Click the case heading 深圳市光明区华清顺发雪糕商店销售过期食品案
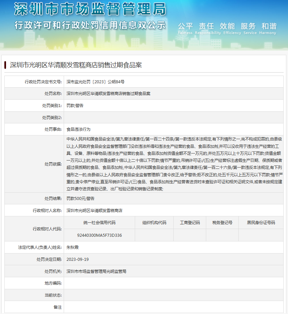This screenshot has height=315, width=288. [x=76, y=65]
